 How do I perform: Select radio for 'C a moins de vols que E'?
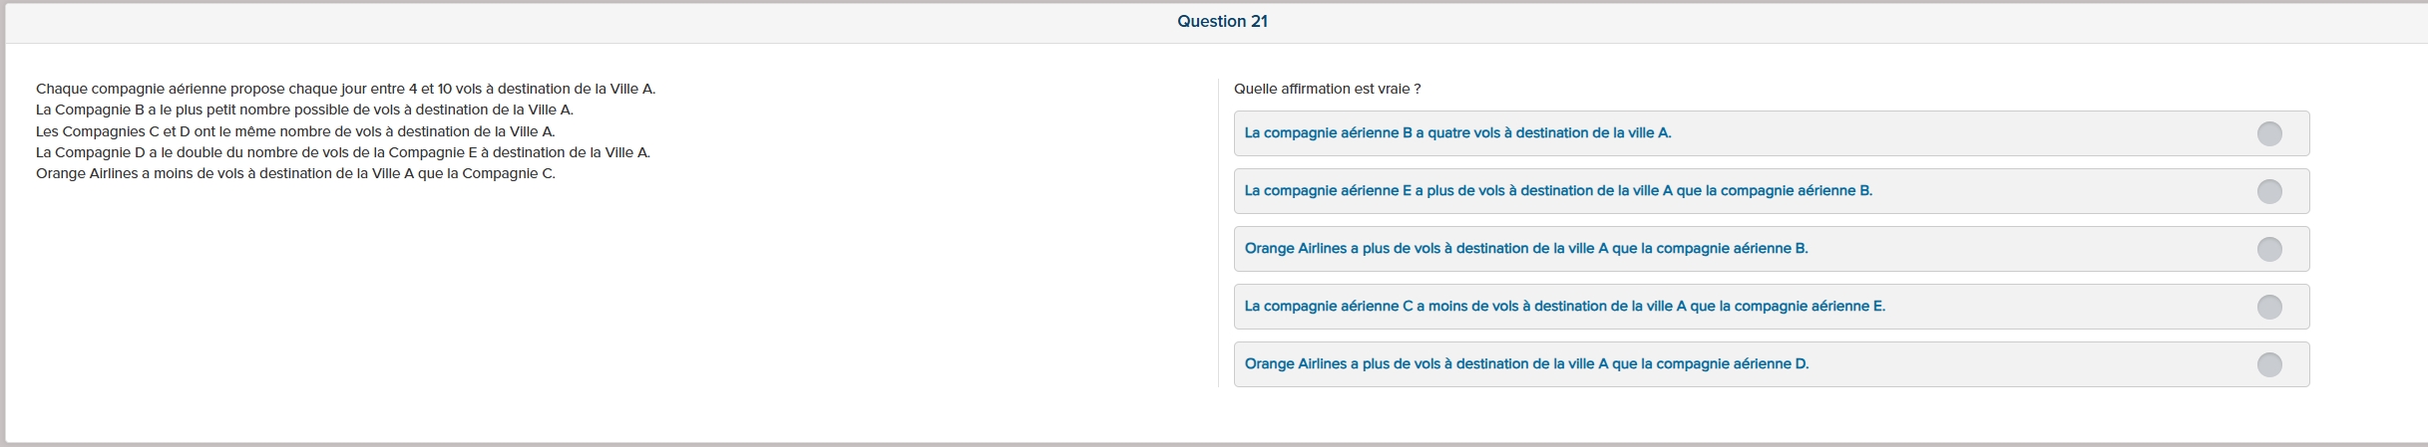[2269, 307]
